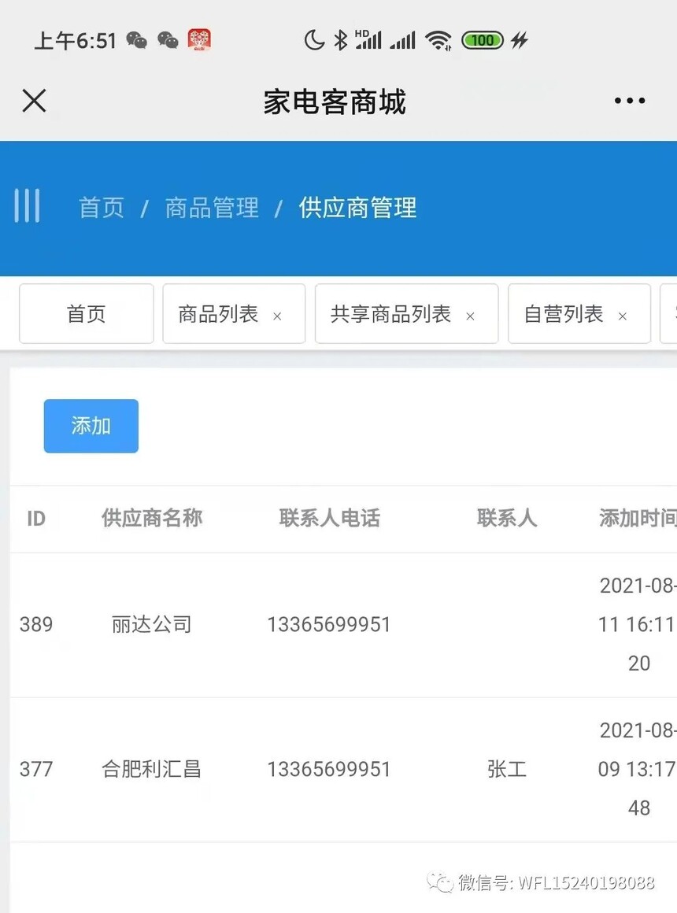Toggle the sidebar menu bars icon

[x=27, y=205]
